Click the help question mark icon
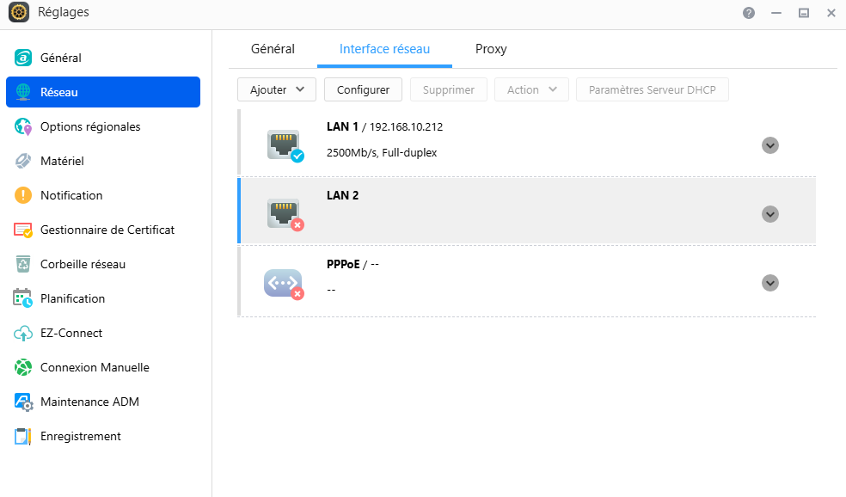846x497 pixels. coord(749,13)
